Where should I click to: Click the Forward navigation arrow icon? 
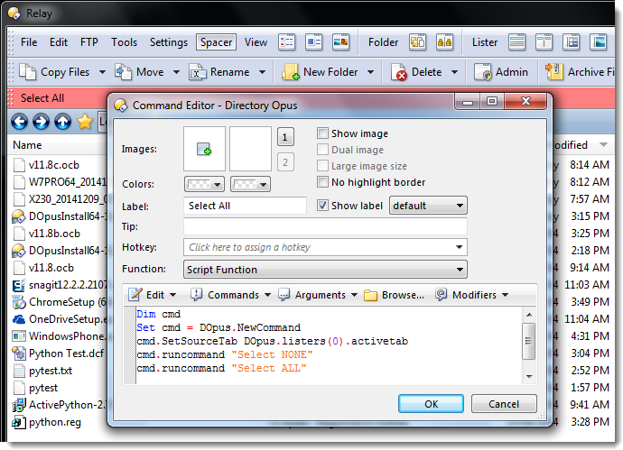tap(41, 122)
